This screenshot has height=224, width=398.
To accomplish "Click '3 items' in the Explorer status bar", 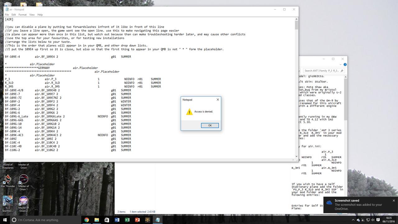I will coord(121,212).
